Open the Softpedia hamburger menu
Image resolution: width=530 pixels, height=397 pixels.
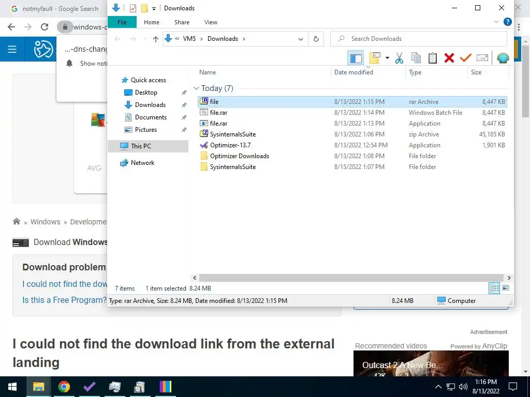click(12, 49)
